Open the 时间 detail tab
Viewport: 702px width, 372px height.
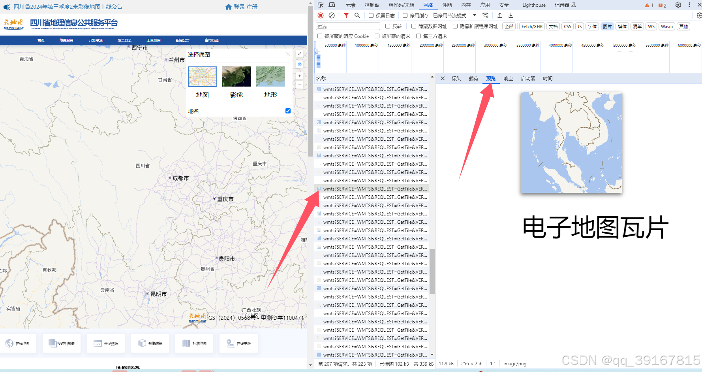pyautogui.click(x=548, y=78)
